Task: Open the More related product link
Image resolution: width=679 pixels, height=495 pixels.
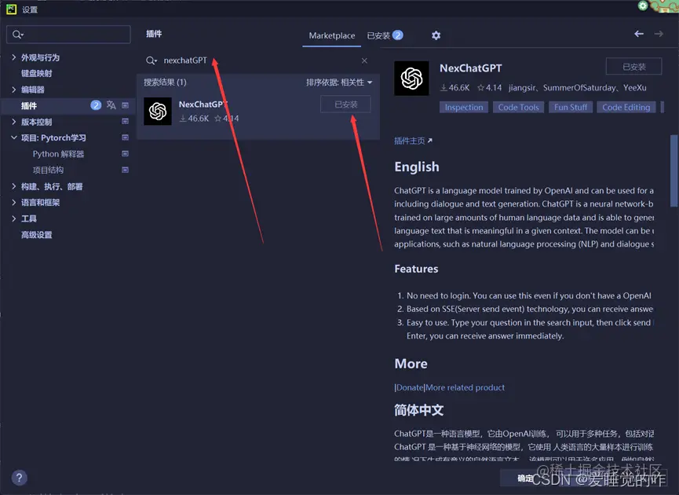Action: [x=465, y=387]
